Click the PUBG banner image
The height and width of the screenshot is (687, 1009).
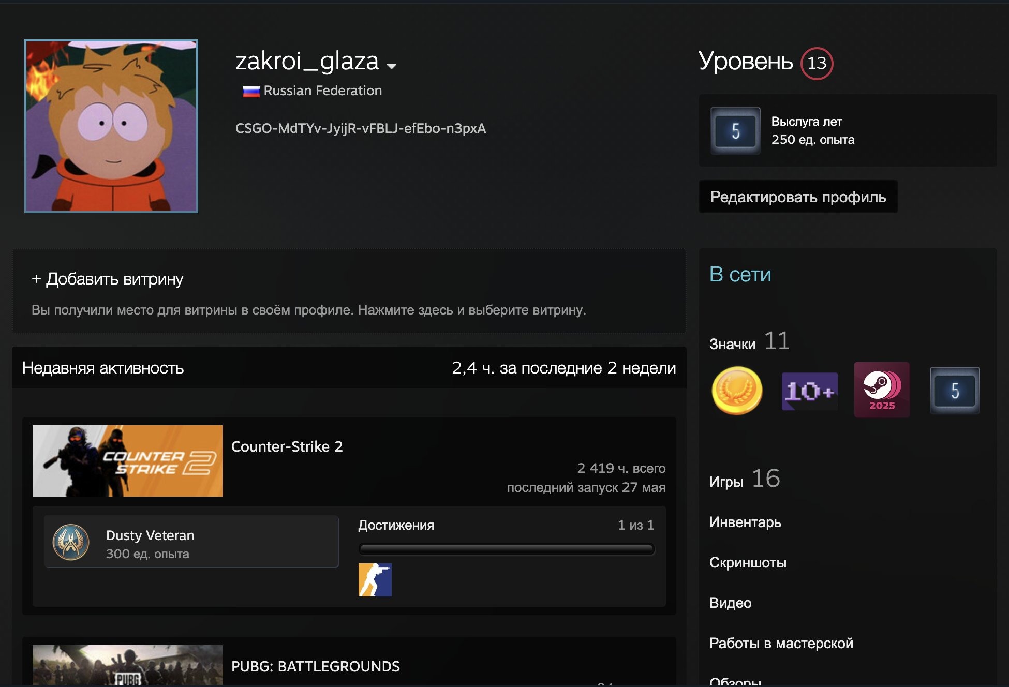coord(128,665)
